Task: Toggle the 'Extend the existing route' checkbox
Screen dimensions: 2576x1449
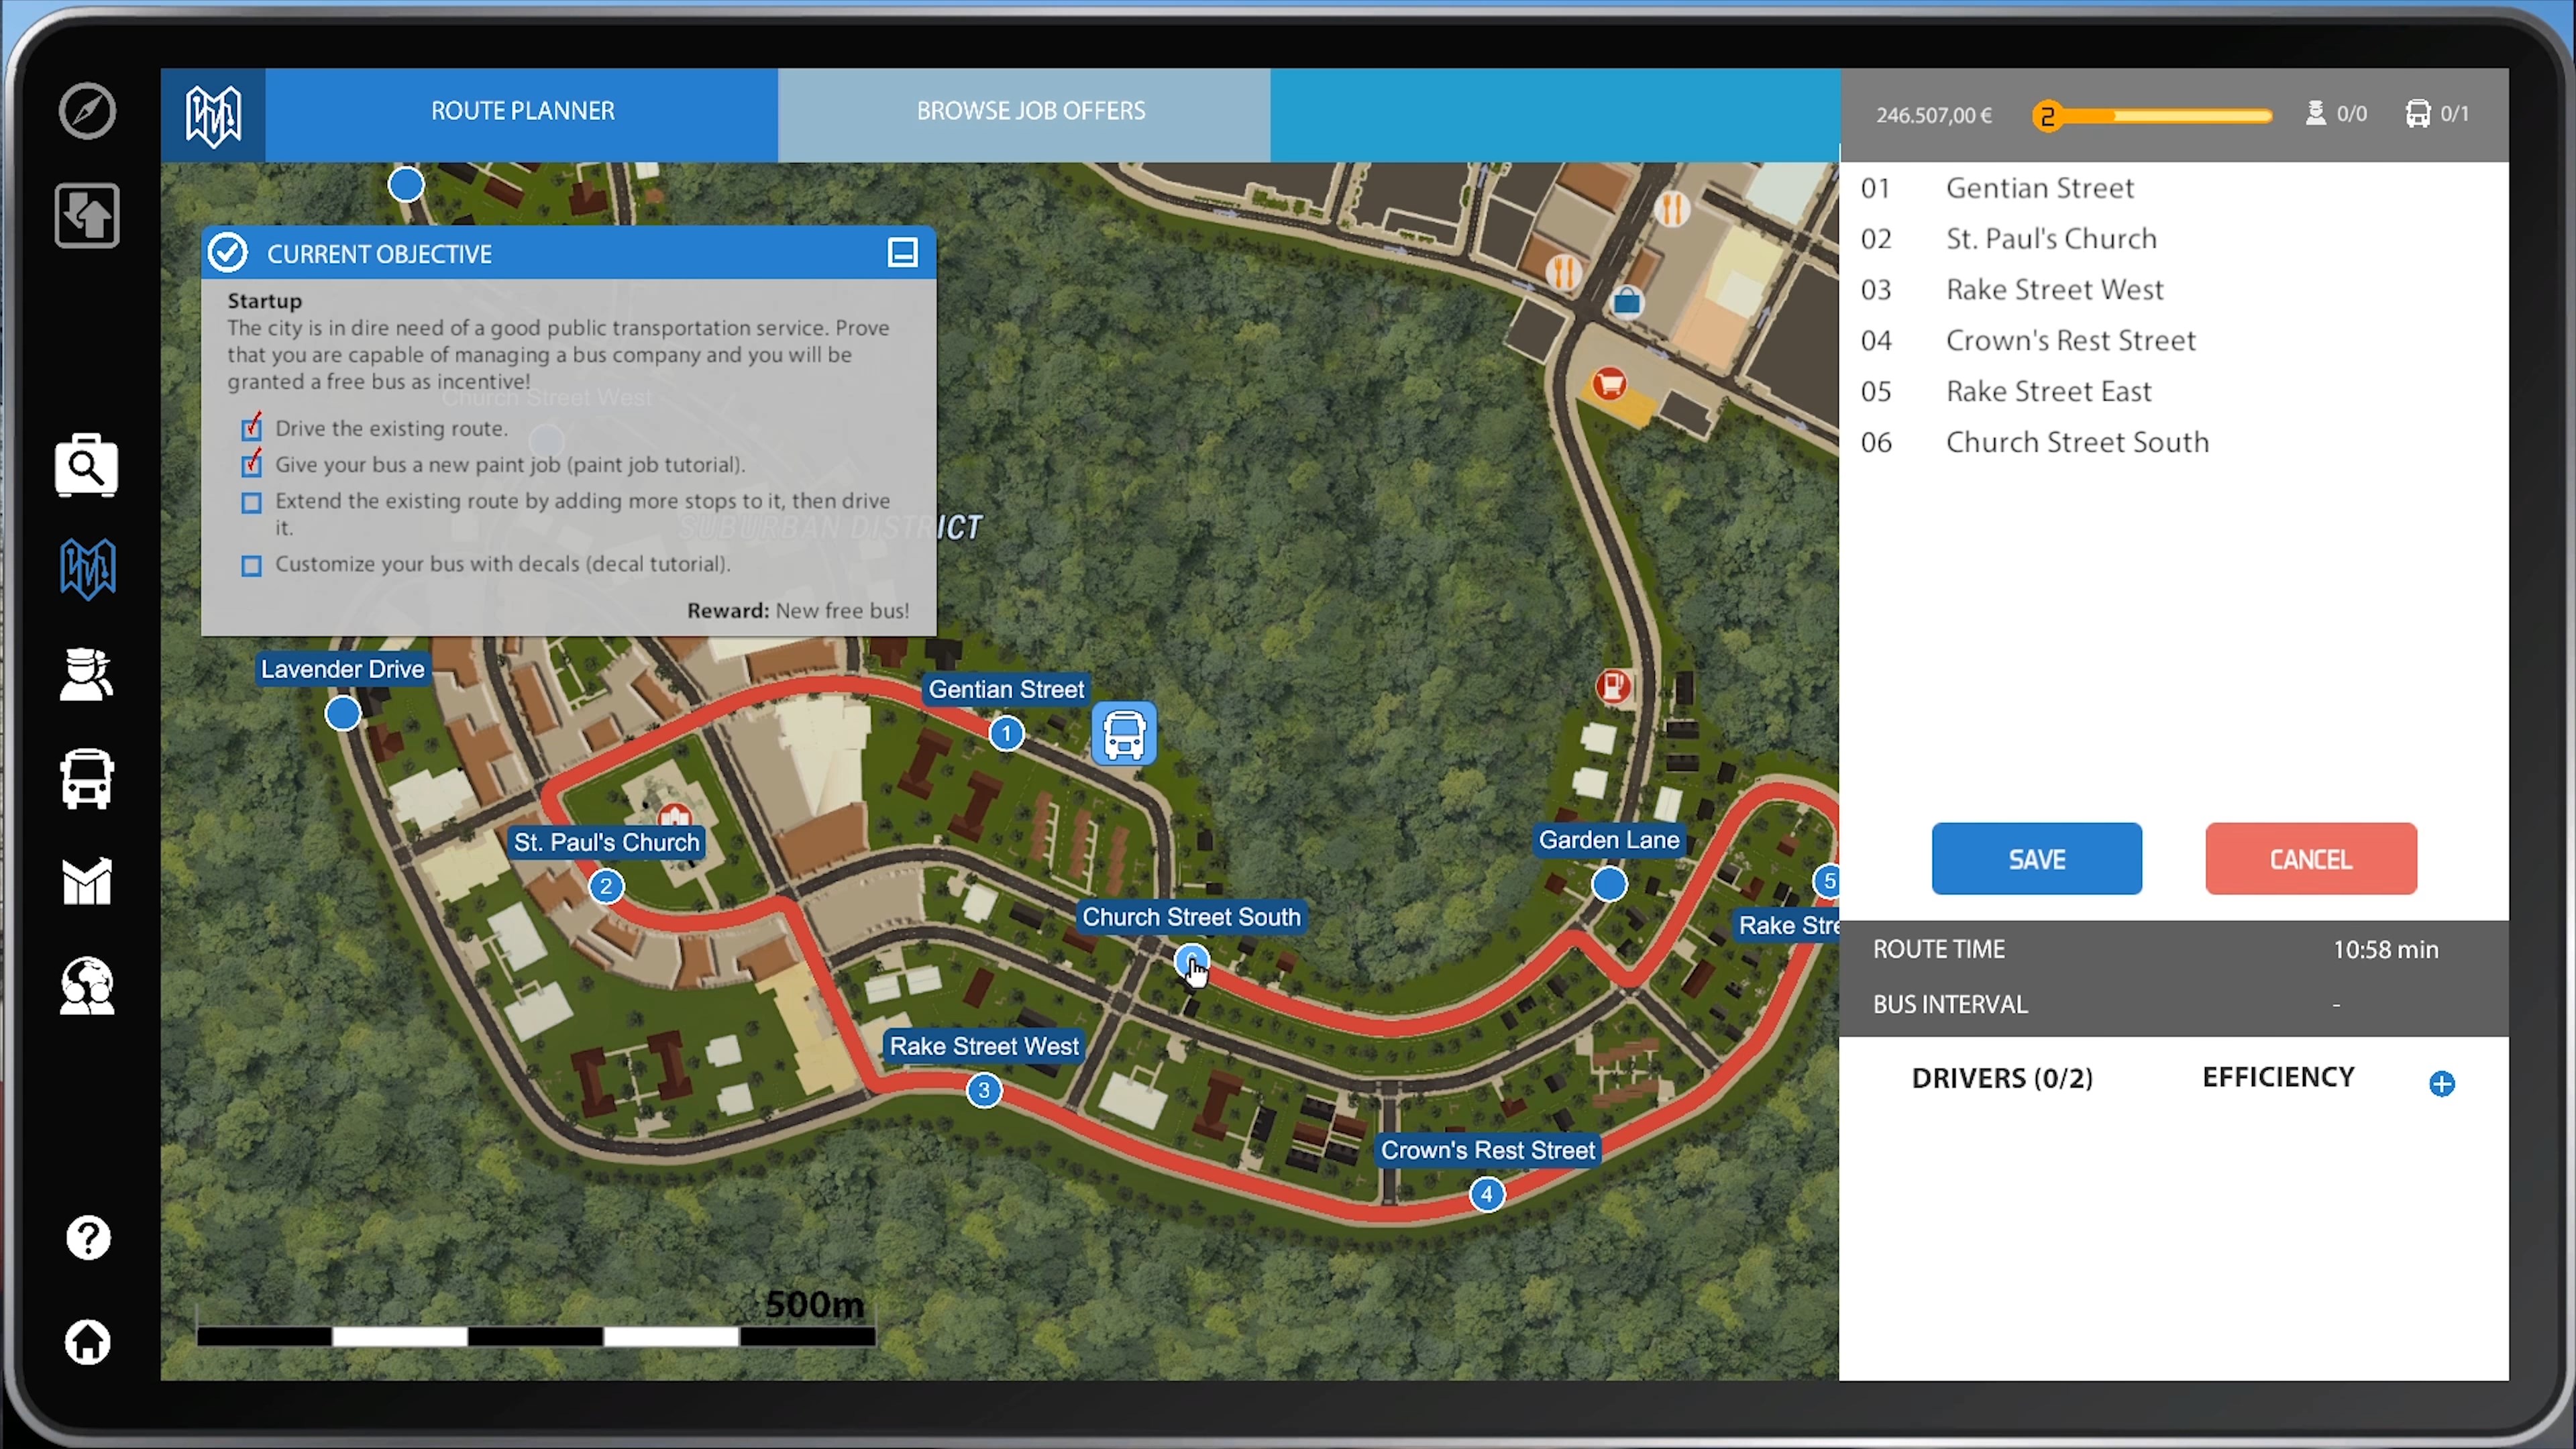Action: click(252, 503)
